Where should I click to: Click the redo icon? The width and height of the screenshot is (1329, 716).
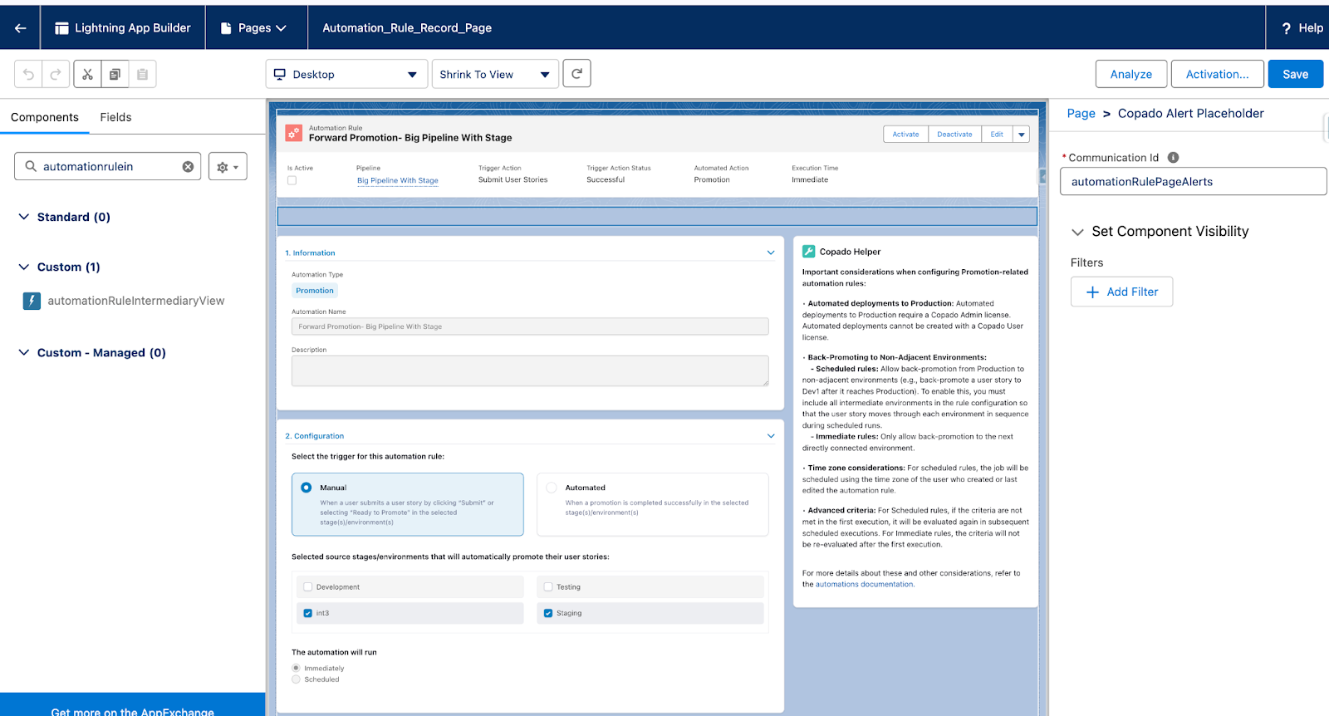tap(56, 74)
